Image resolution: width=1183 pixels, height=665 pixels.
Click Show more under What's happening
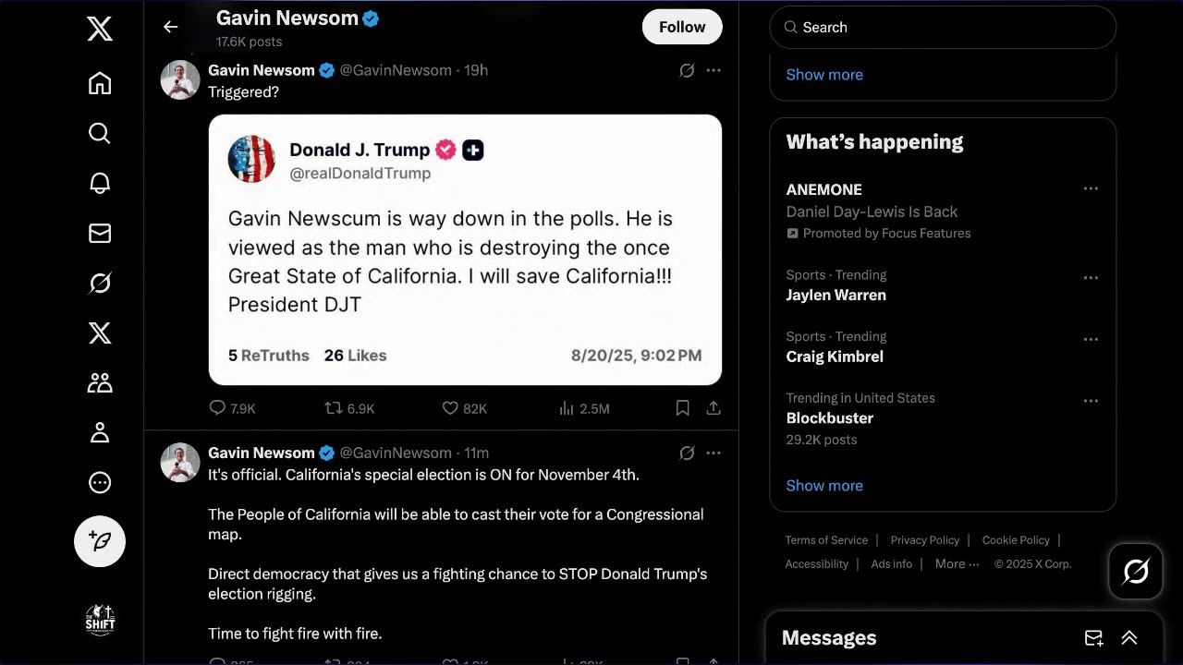pyautogui.click(x=824, y=486)
